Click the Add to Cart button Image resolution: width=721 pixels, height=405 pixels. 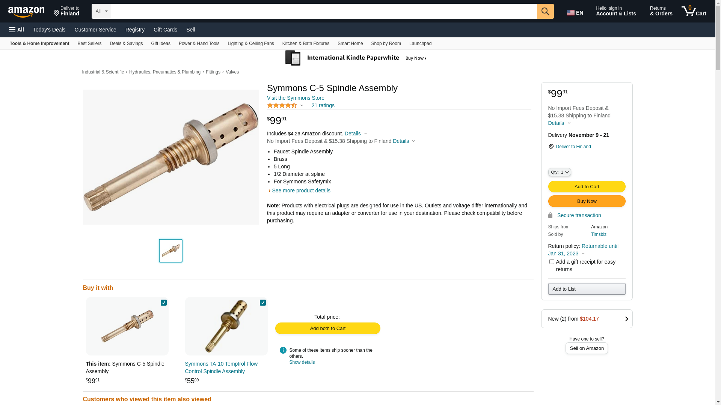(587, 187)
